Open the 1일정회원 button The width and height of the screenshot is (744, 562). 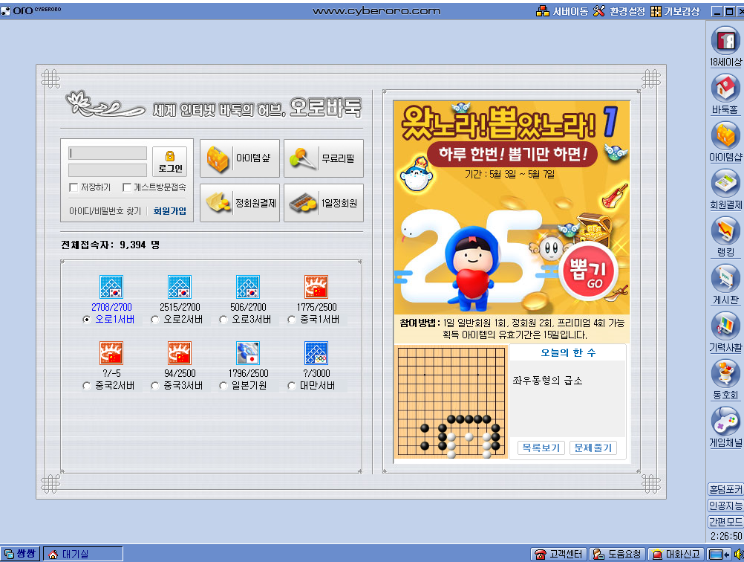coord(324,203)
